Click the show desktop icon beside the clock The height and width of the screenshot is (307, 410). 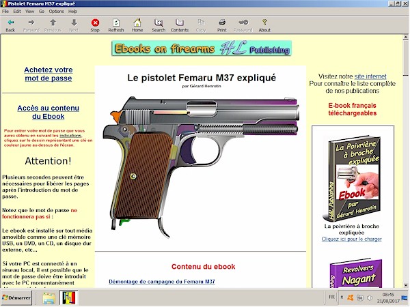tap(405, 297)
